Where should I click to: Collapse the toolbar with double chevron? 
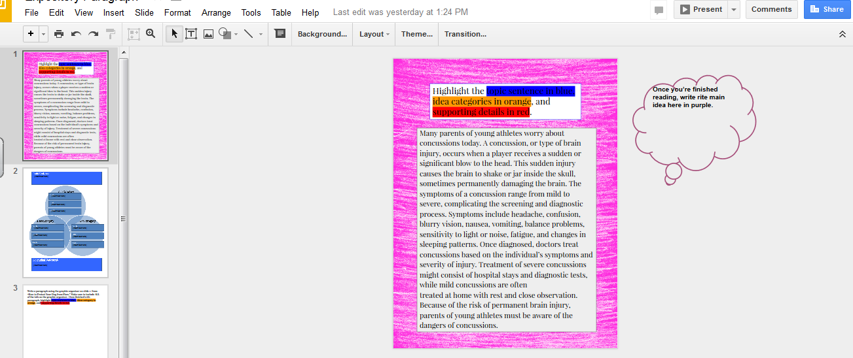[x=842, y=34]
